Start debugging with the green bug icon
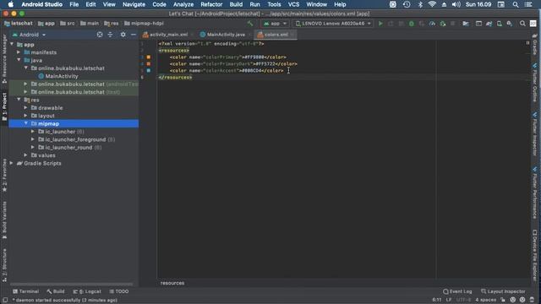This screenshot has width=541, height=304. click(x=412, y=24)
